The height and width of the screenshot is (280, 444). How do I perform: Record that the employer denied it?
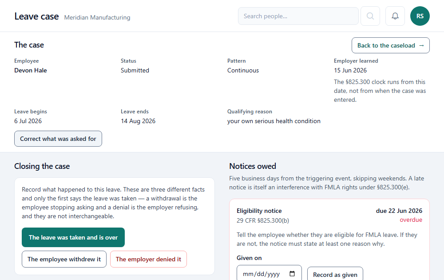pyautogui.click(x=148, y=259)
